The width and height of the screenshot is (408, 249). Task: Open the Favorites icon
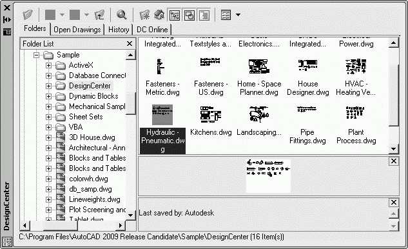[144, 15]
